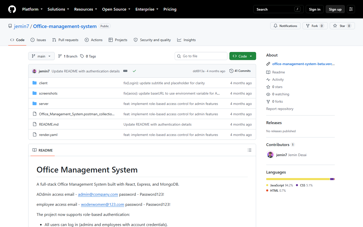Click the Sign up button
Image resolution: width=363 pixels, height=227 pixels.
pos(335,9)
